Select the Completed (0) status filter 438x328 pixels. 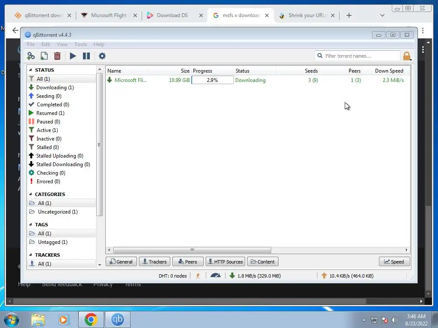coord(53,105)
